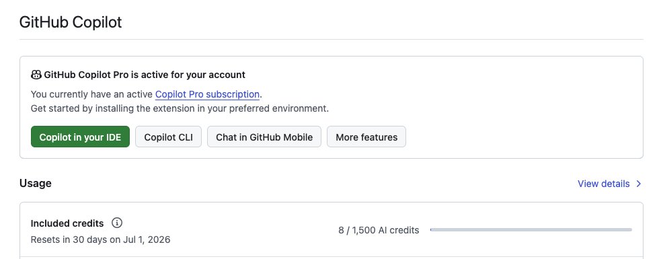The image size is (659, 259).
Task: Open the Copilot Pro subscription link
Action: click(x=207, y=94)
